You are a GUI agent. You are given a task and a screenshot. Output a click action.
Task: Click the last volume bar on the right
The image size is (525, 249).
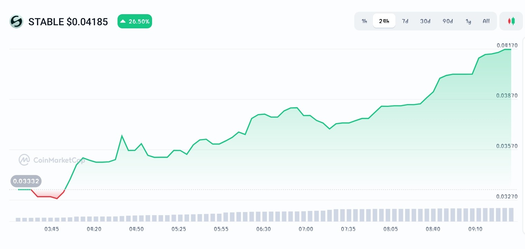(511, 214)
